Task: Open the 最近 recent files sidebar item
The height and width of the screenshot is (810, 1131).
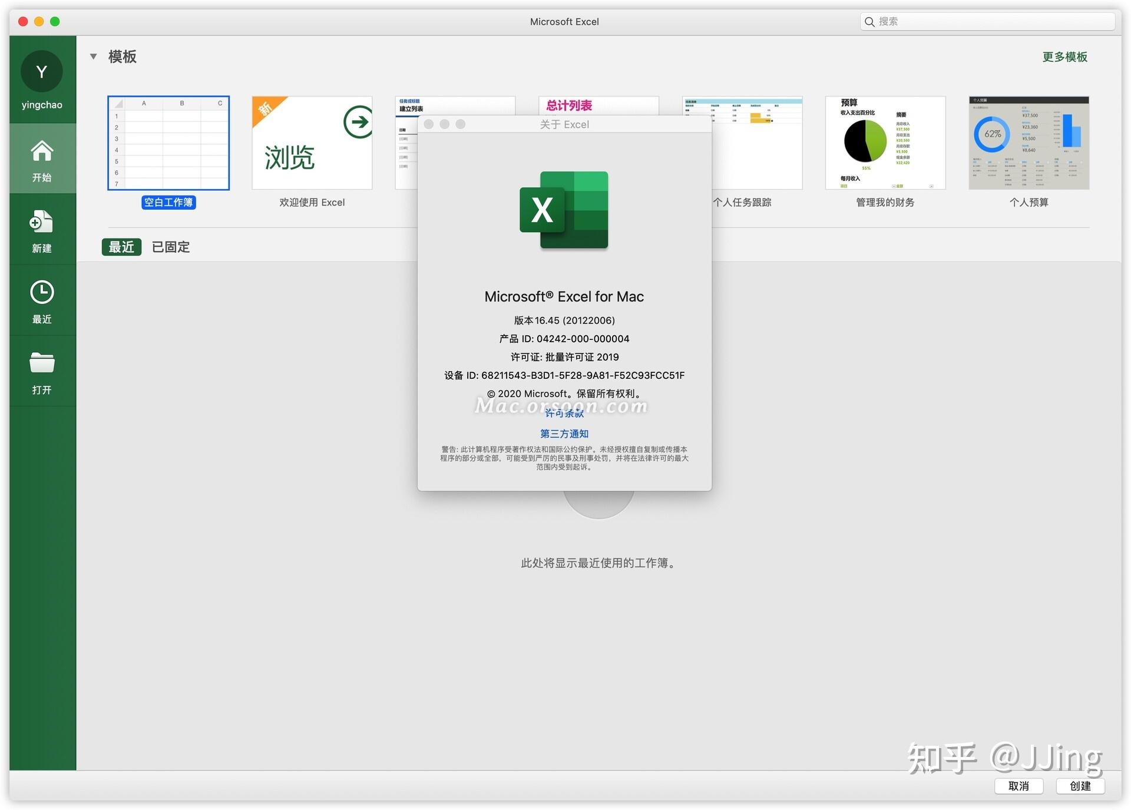Action: coord(42,301)
